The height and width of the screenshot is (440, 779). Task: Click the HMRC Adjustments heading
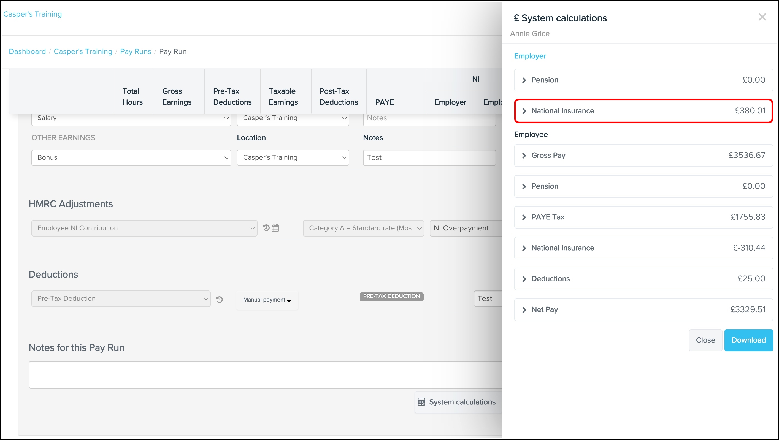[x=71, y=204]
